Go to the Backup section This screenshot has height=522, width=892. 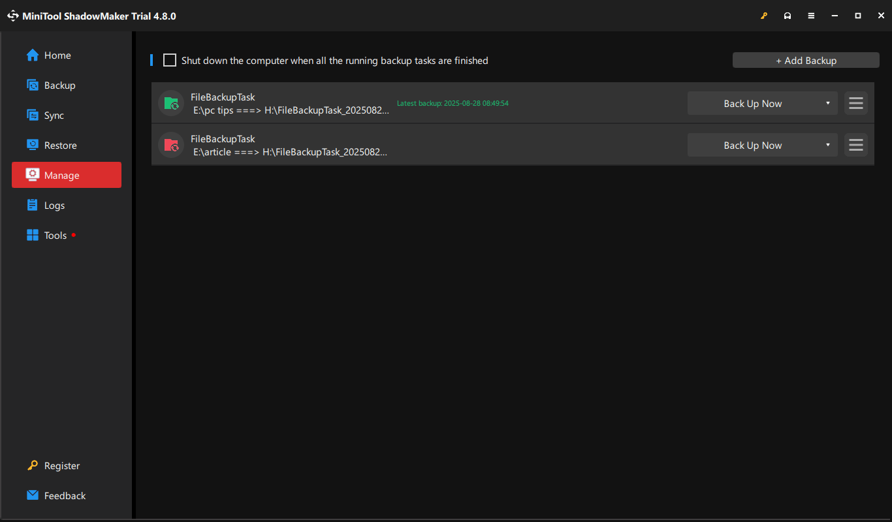[67, 85]
